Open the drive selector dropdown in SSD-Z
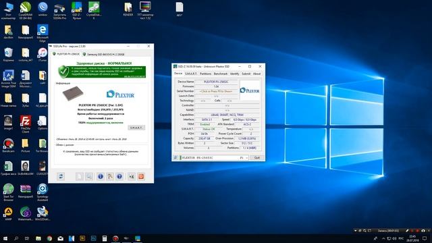Screen dimensions: 432x243 point(246,157)
